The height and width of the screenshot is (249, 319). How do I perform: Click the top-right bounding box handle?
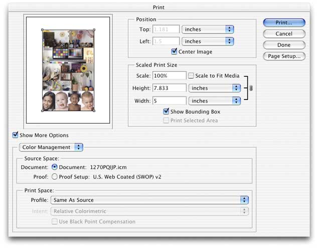pos(94,30)
